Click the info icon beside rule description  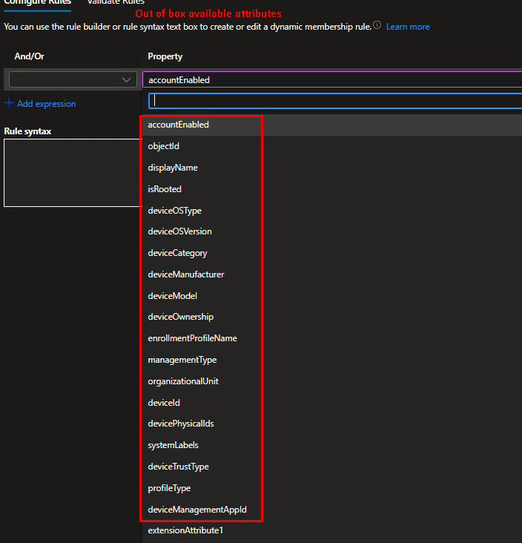point(377,26)
